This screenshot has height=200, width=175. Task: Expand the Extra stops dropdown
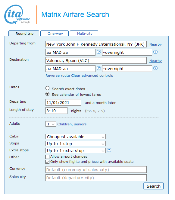[76, 150]
